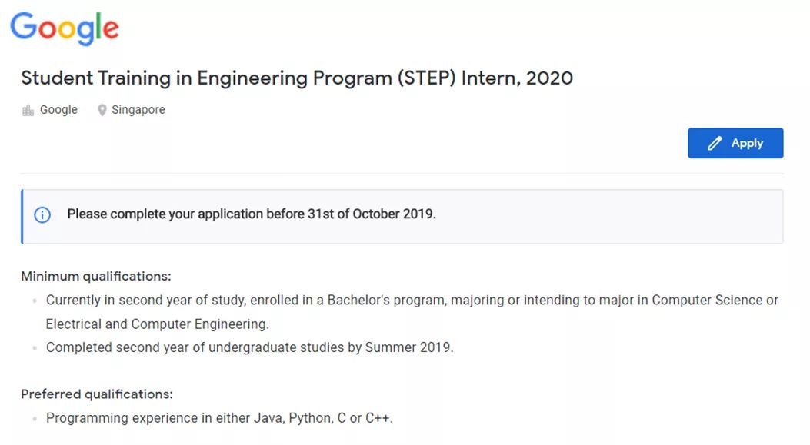This screenshot has width=810, height=445.
Task: Select the Singapore location label
Action: coord(138,109)
